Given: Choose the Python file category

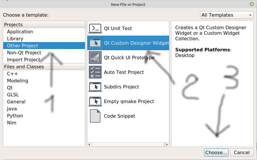Looking at the screenshot, I should coord(15,116).
